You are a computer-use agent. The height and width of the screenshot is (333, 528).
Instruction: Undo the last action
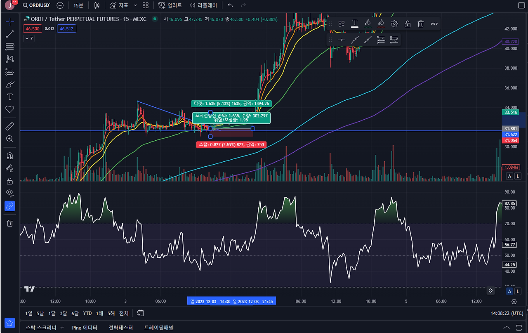[230, 5]
